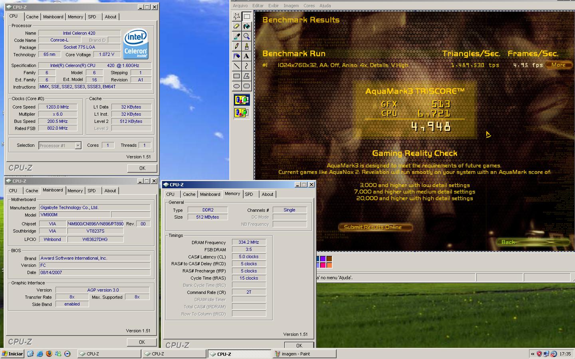Select the Rectangle shape tool
Image resolution: width=575 pixels, height=359 pixels.
pyautogui.click(x=237, y=76)
